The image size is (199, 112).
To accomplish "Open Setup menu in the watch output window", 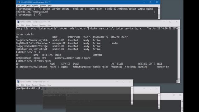I will point(28,25).
